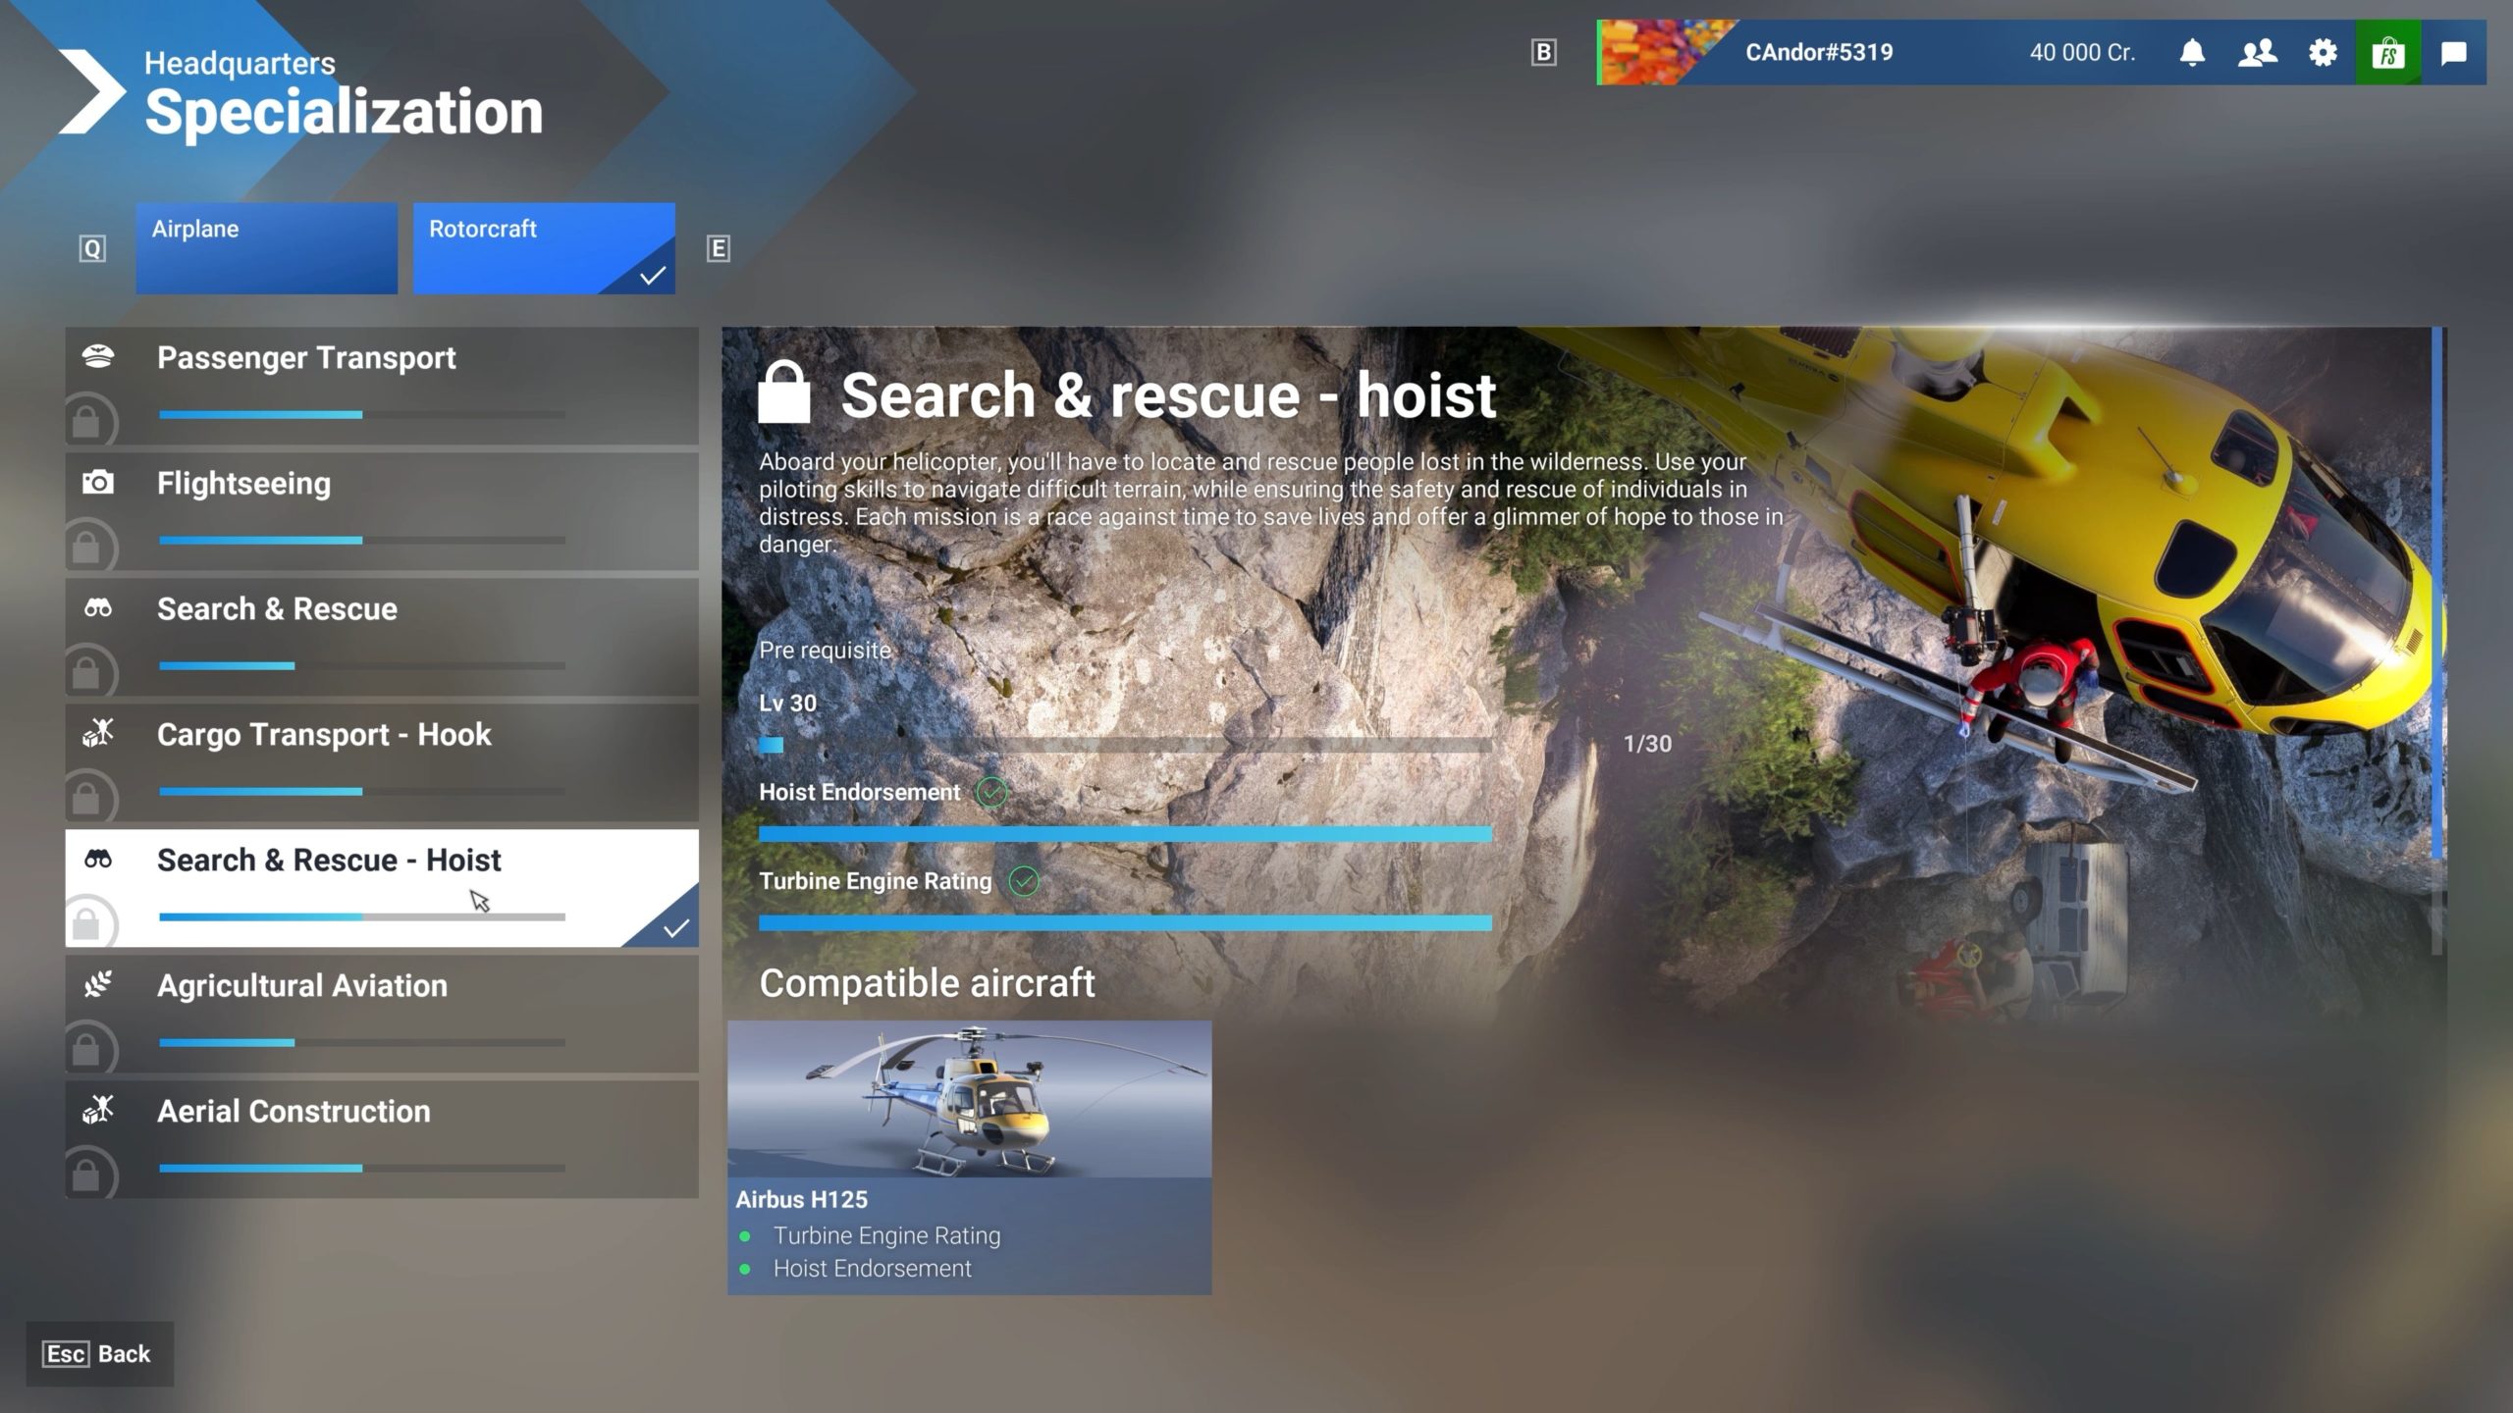Select the Search & Rescue specialization icon

tap(98, 607)
